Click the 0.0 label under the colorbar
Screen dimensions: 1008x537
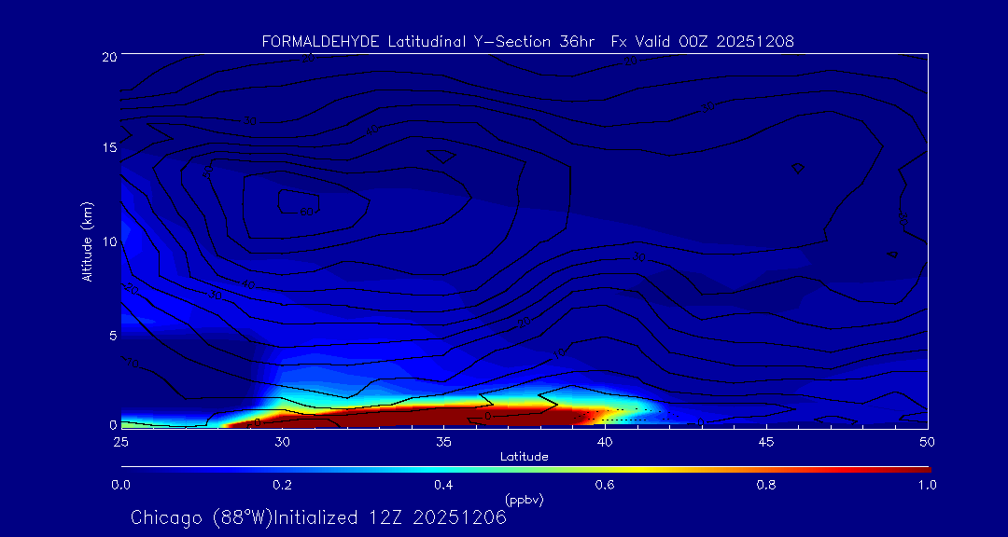pos(120,485)
